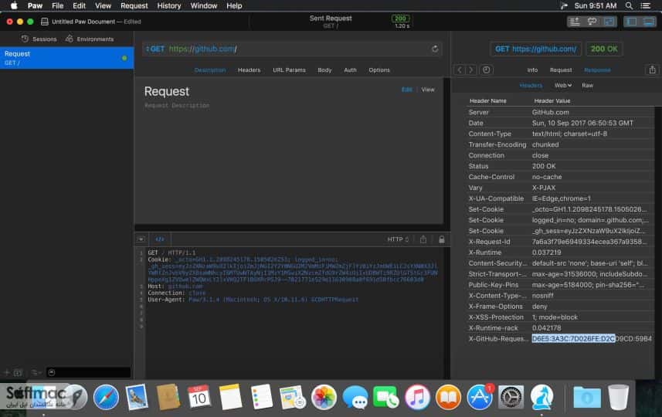Screen dimensions: 662x417
Task: Open the Sessions icon in sidebar
Action: click(x=25, y=39)
